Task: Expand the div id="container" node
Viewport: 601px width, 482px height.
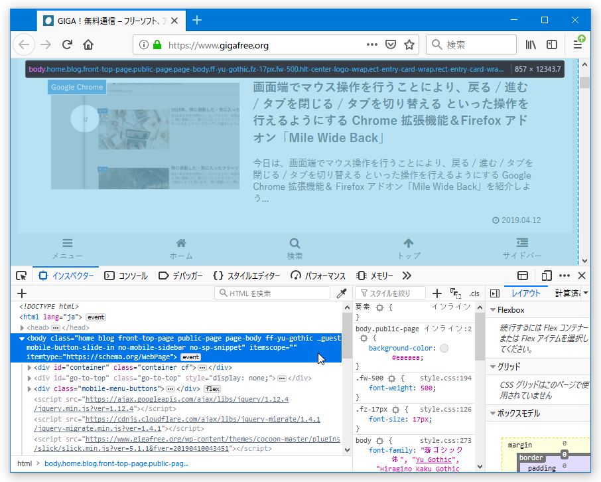Action: [x=29, y=368]
